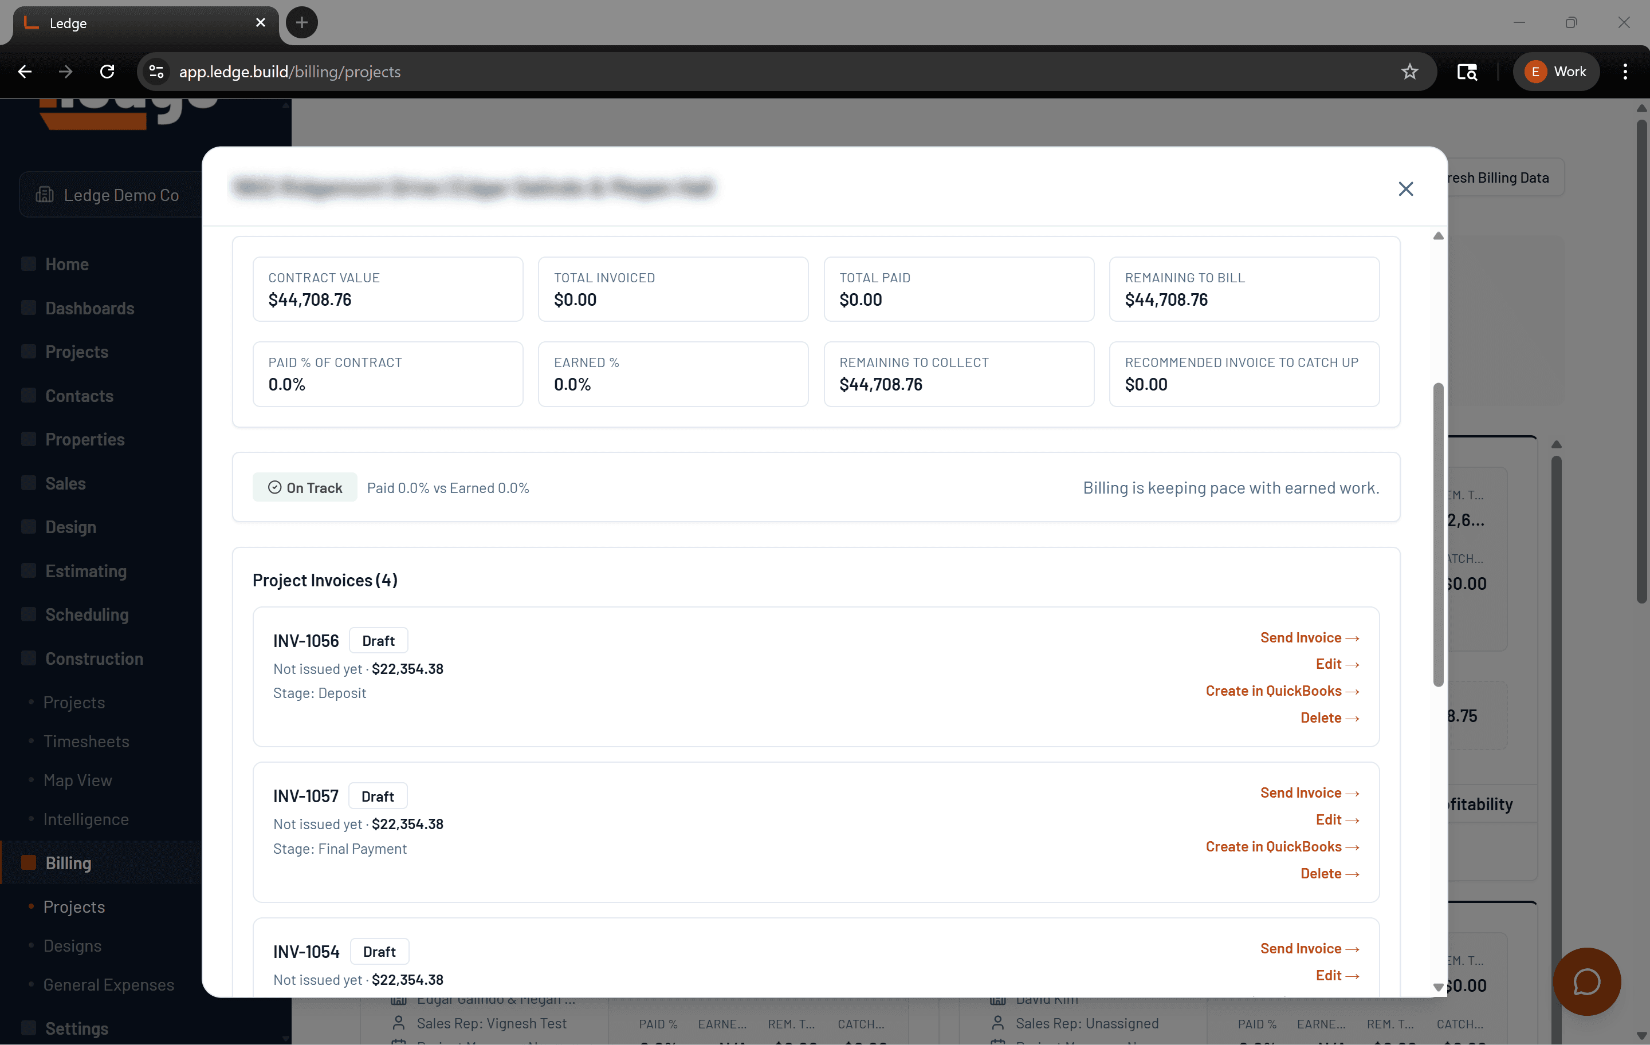Close the project billing modal
This screenshot has height=1045, width=1650.
[x=1405, y=188]
